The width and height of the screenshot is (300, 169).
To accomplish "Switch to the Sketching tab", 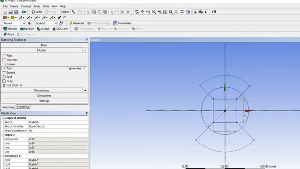I will point(8,107).
